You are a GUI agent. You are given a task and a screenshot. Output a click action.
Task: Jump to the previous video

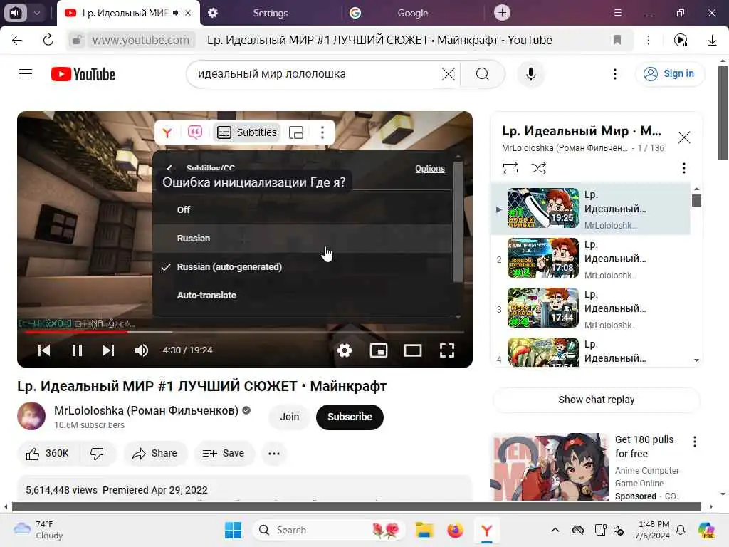coord(44,350)
